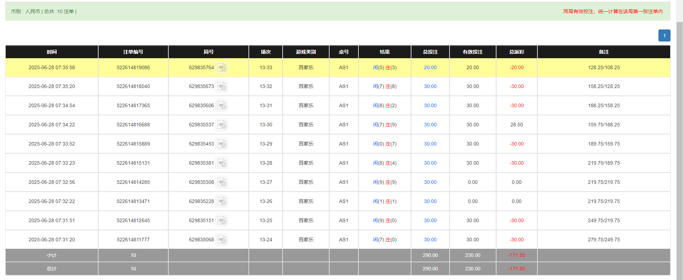
Task: Open the 30.00 total bet link for round 13-32
Action: (x=430, y=87)
